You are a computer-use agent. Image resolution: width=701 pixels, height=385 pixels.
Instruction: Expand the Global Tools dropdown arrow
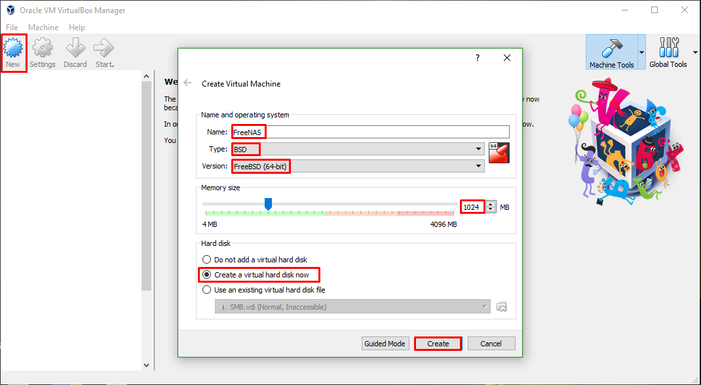(695, 52)
